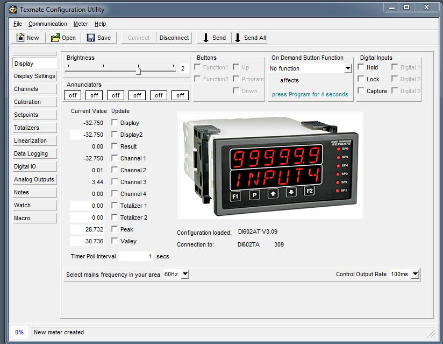The image size is (443, 344).
Task: Toggle the Channel 3 update checkbox
Action: (115, 181)
